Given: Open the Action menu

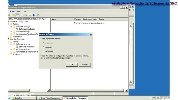Looking at the screenshot, I should 12,11.
